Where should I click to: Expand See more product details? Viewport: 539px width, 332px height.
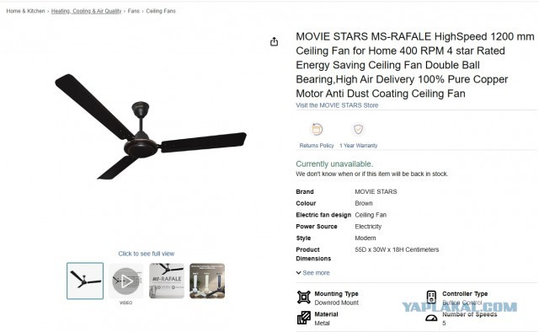click(x=312, y=273)
